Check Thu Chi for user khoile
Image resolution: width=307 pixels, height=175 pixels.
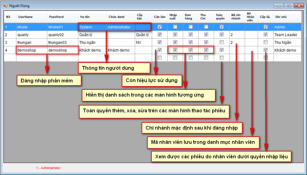tap(206, 27)
